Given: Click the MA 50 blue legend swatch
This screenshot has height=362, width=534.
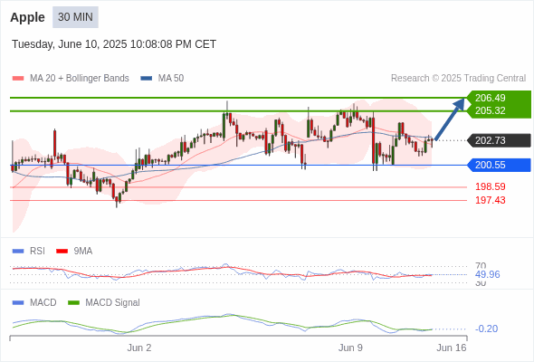Looking at the screenshot, I should click(x=146, y=79).
